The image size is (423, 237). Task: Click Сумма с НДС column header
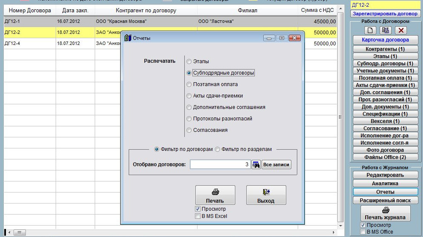point(317,11)
